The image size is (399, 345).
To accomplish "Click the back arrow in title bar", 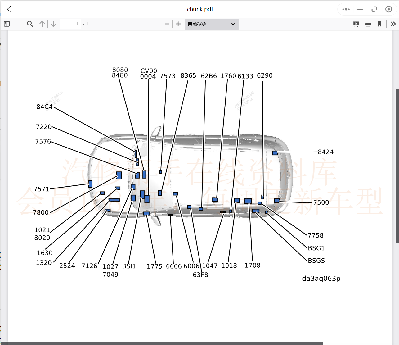I will 9,9.
